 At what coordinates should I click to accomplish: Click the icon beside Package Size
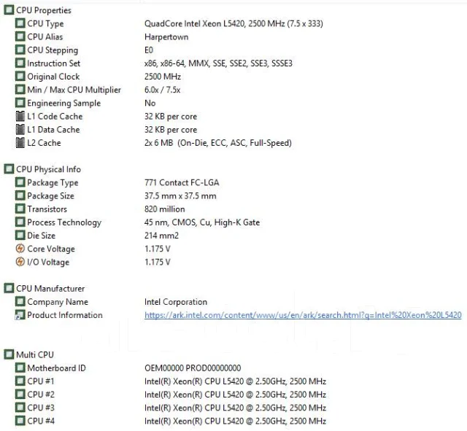pos(20,195)
